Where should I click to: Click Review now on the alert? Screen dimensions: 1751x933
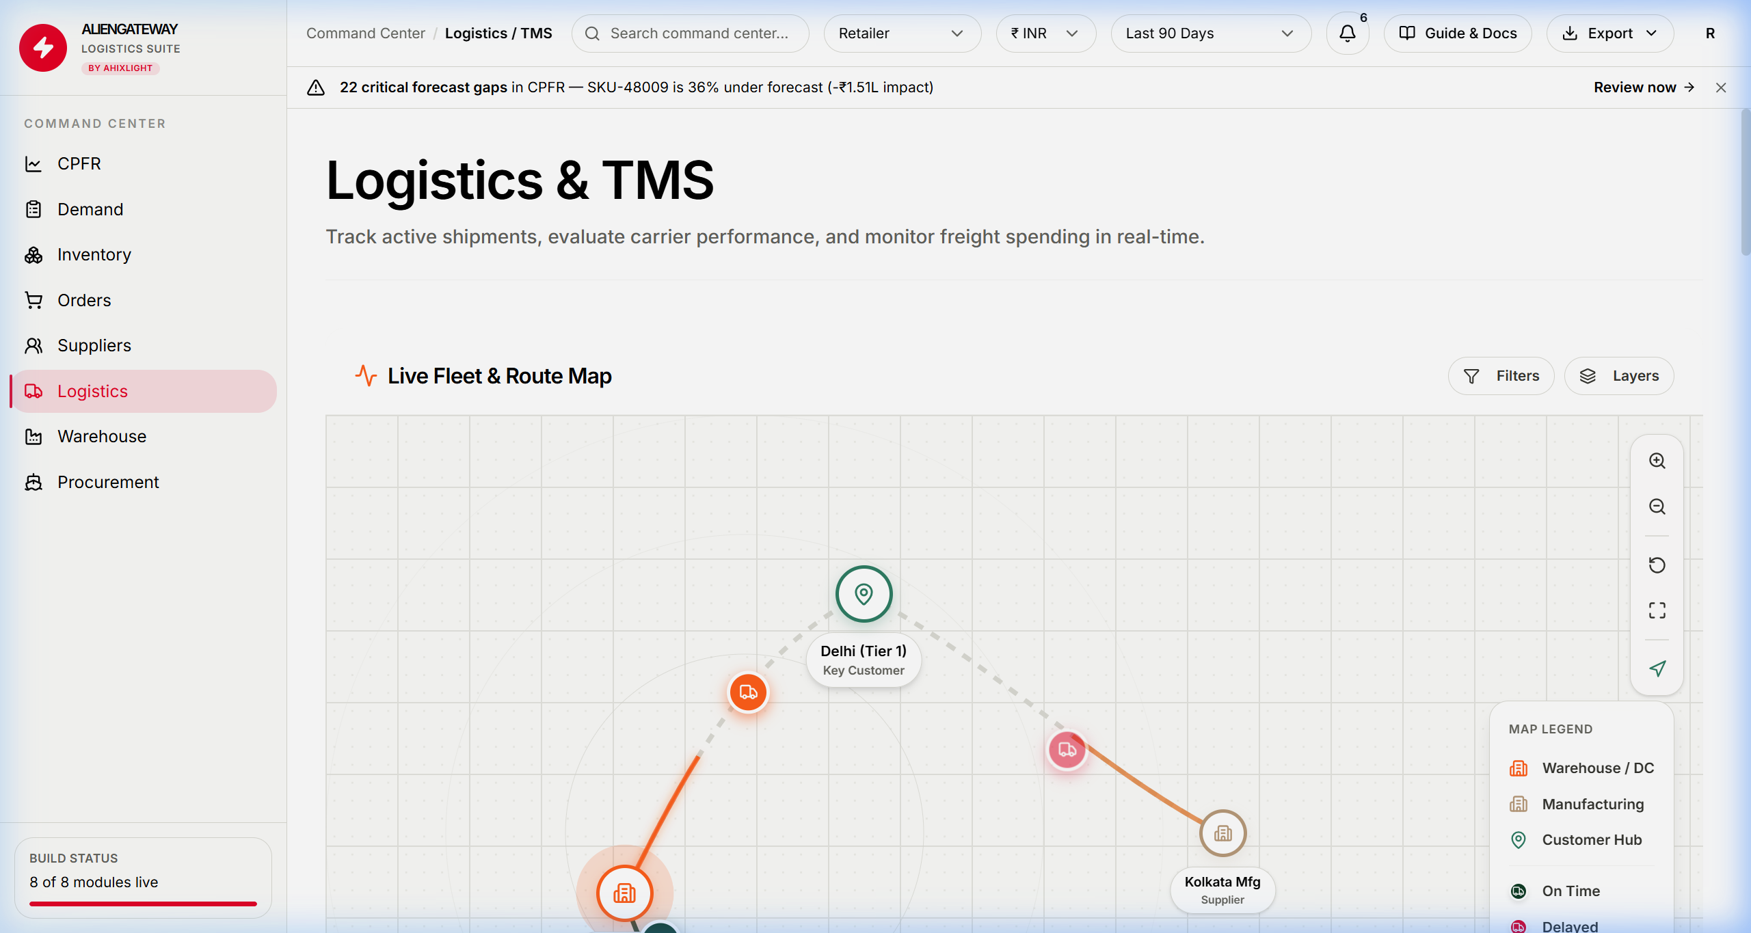1644,87
